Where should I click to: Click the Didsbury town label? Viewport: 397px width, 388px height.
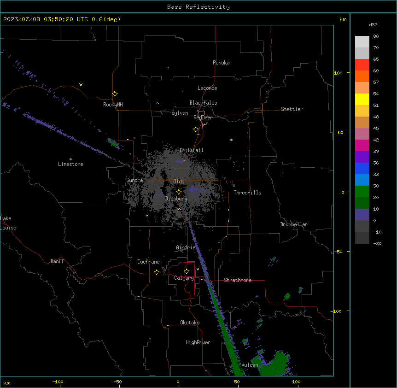pyautogui.click(x=176, y=199)
